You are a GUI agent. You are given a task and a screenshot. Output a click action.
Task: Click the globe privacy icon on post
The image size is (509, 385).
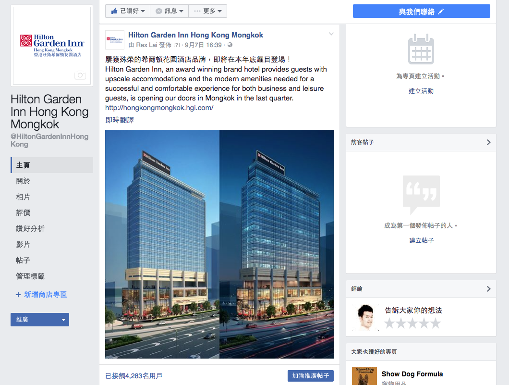tap(230, 45)
